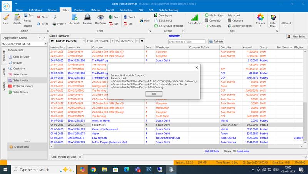Export the list as PDF

coord(114,24)
